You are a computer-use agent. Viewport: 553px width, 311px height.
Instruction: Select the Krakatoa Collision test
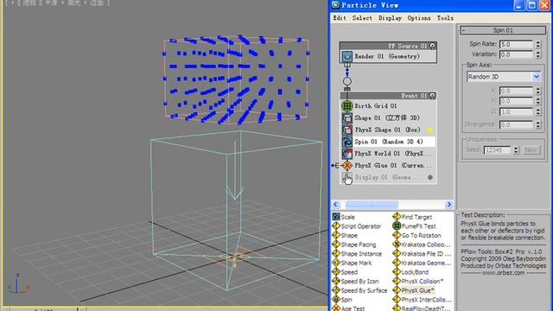422,244
